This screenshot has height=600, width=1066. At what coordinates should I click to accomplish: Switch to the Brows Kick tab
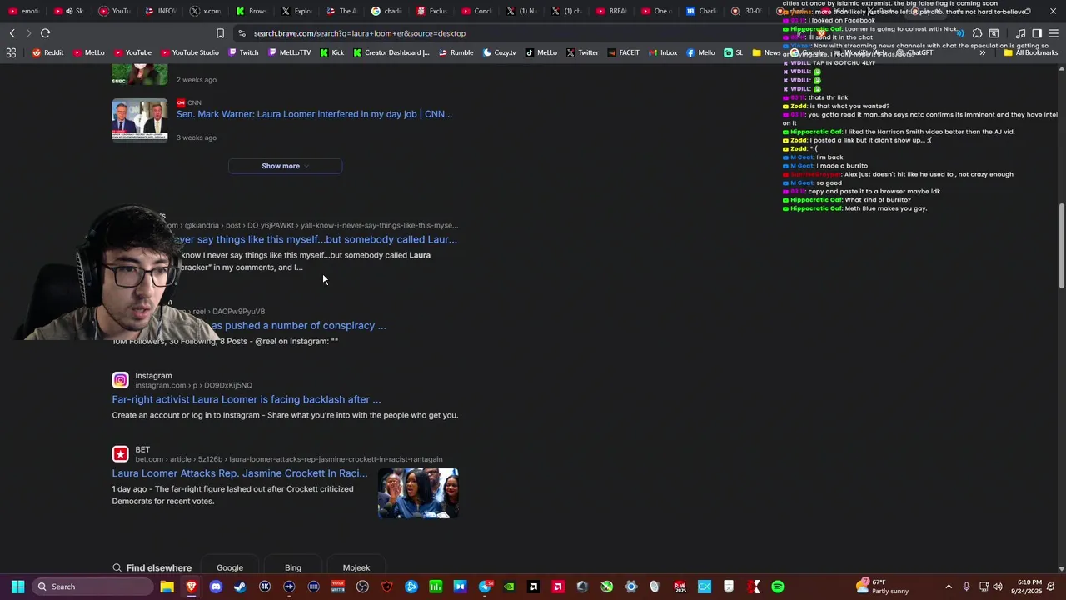pyautogui.click(x=251, y=11)
